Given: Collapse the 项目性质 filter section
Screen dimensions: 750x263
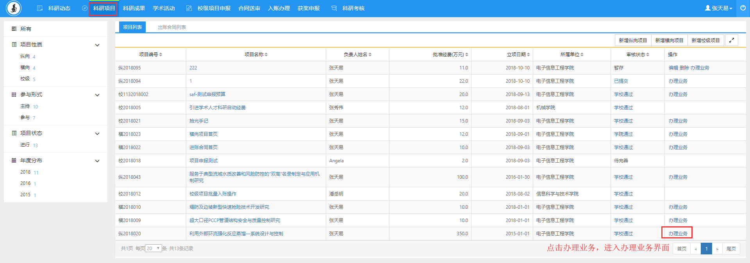Looking at the screenshot, I should (x=97, y=45).
